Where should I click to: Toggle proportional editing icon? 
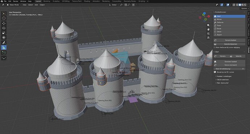(133, 5)
